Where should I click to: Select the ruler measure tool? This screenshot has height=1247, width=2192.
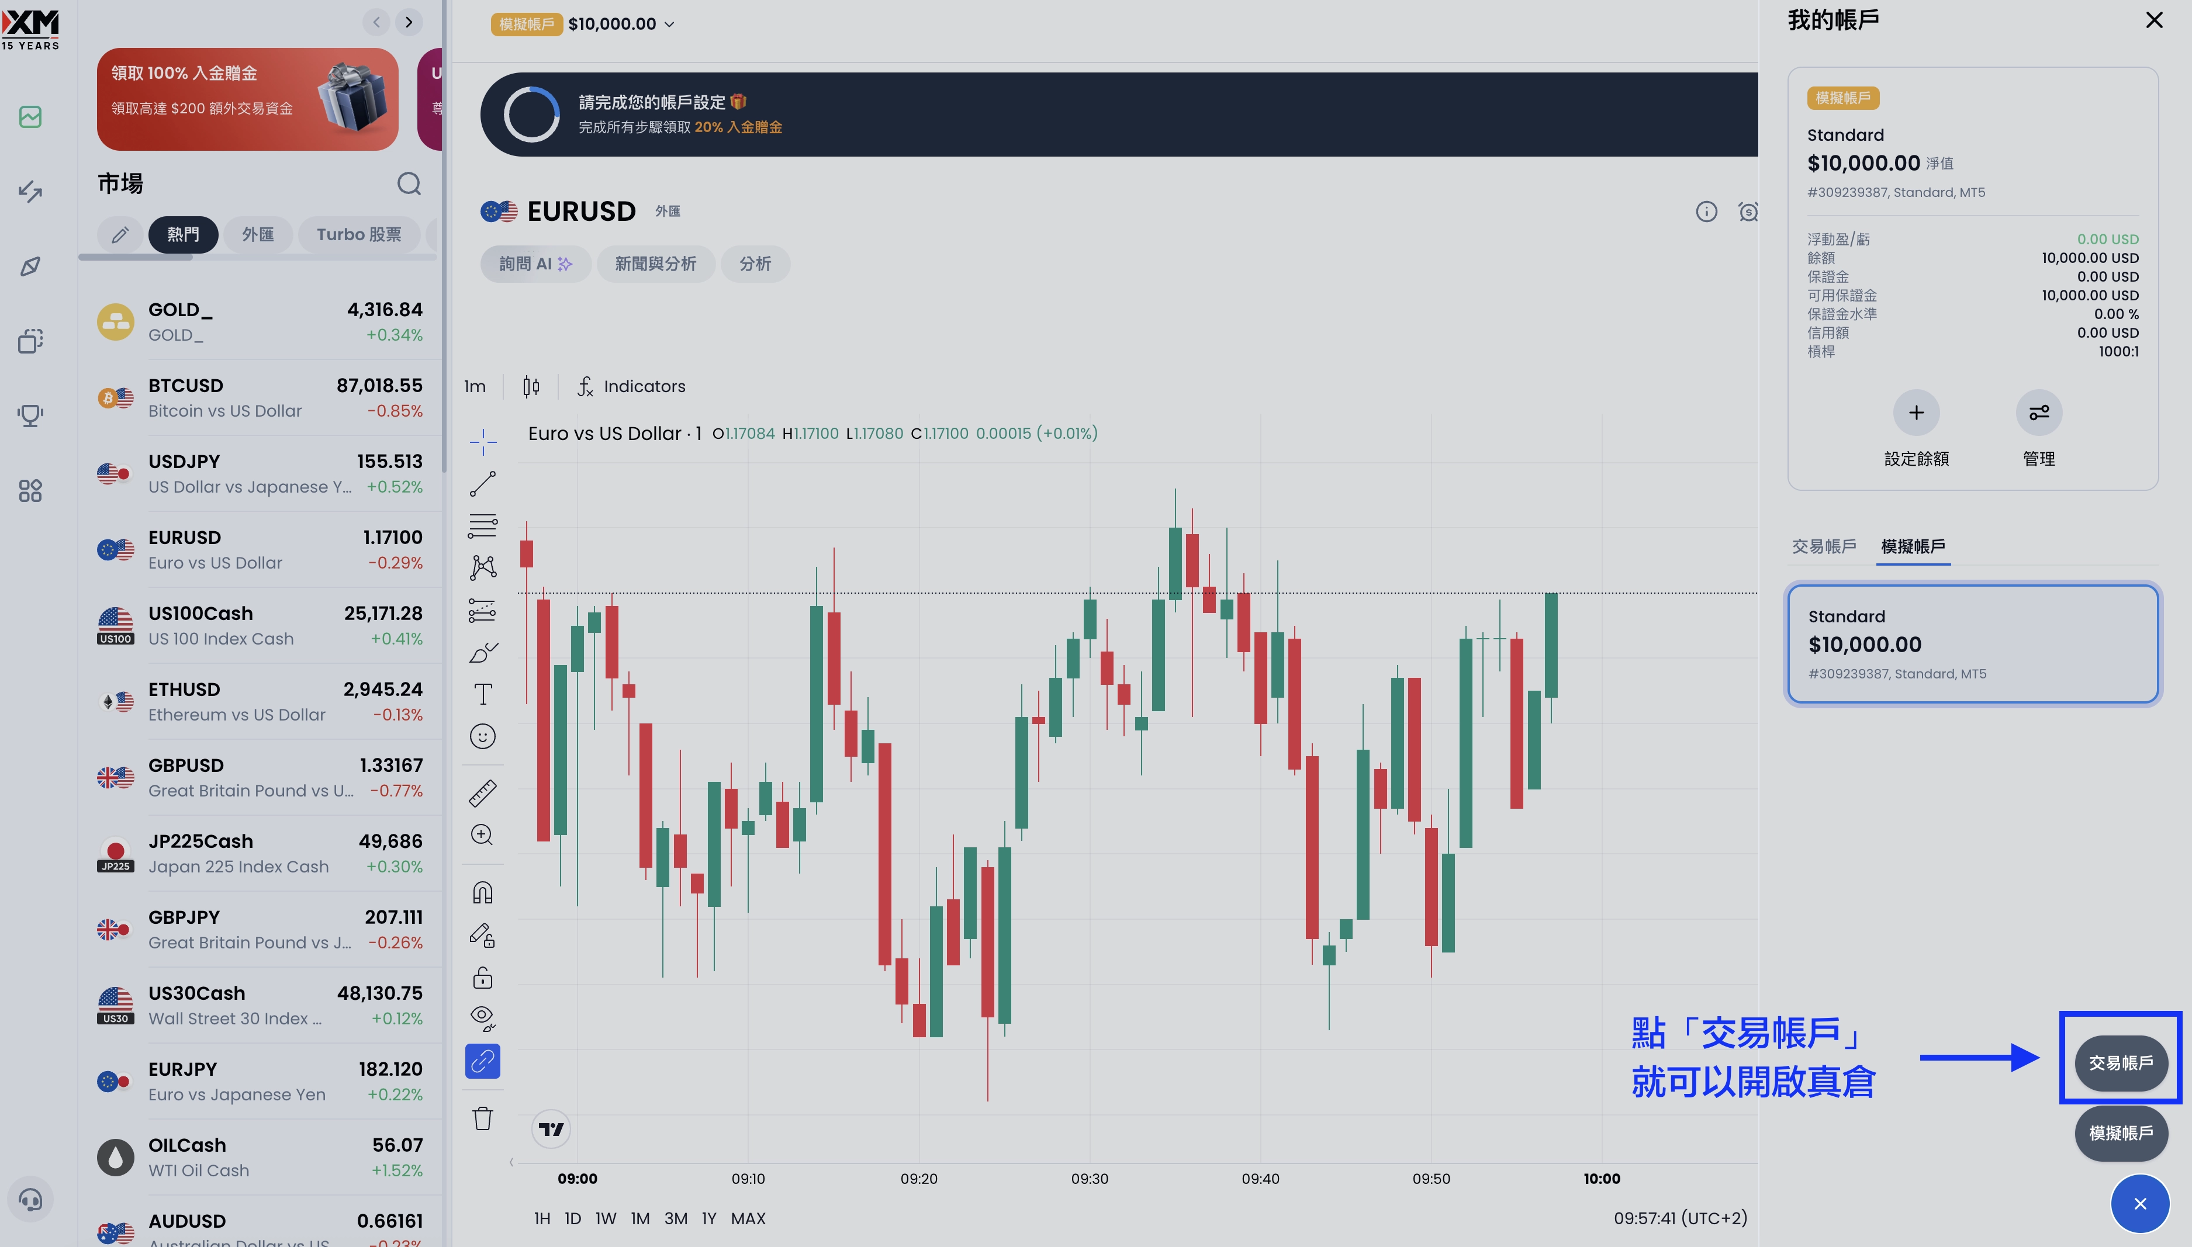(482, 793)
